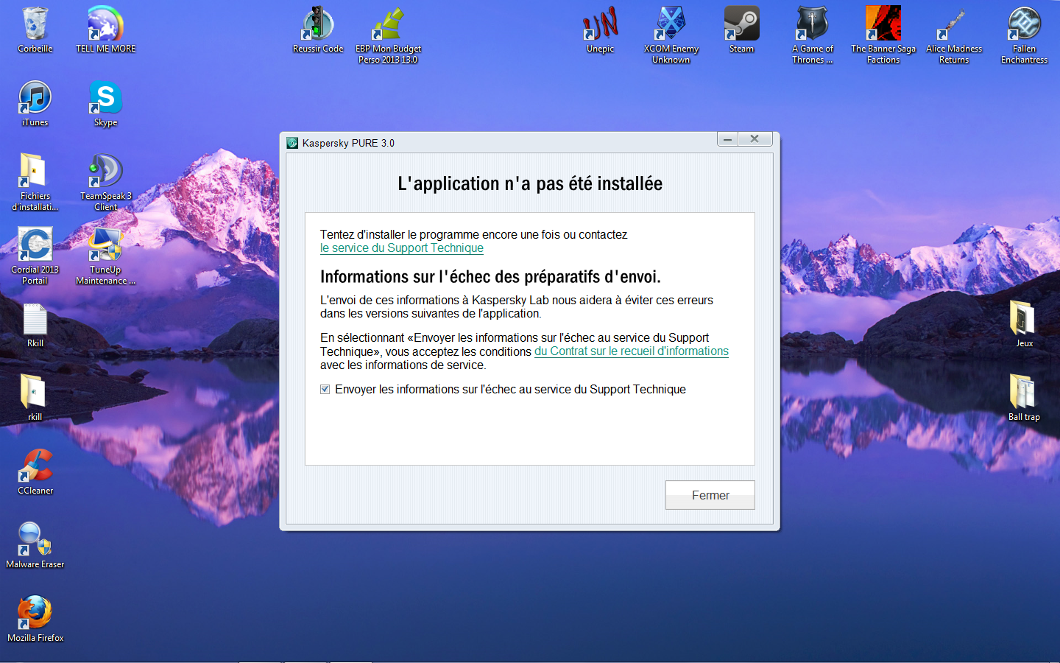Click the Kaspersky PURE 3.0 title text
Image resolution: width=1060 pixels, height=663 pixels.
[348, 143]
